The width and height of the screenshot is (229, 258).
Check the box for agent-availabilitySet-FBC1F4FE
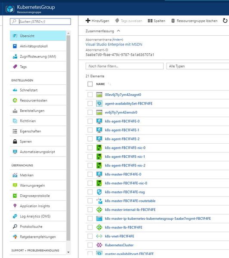click(x=90, y=104)
